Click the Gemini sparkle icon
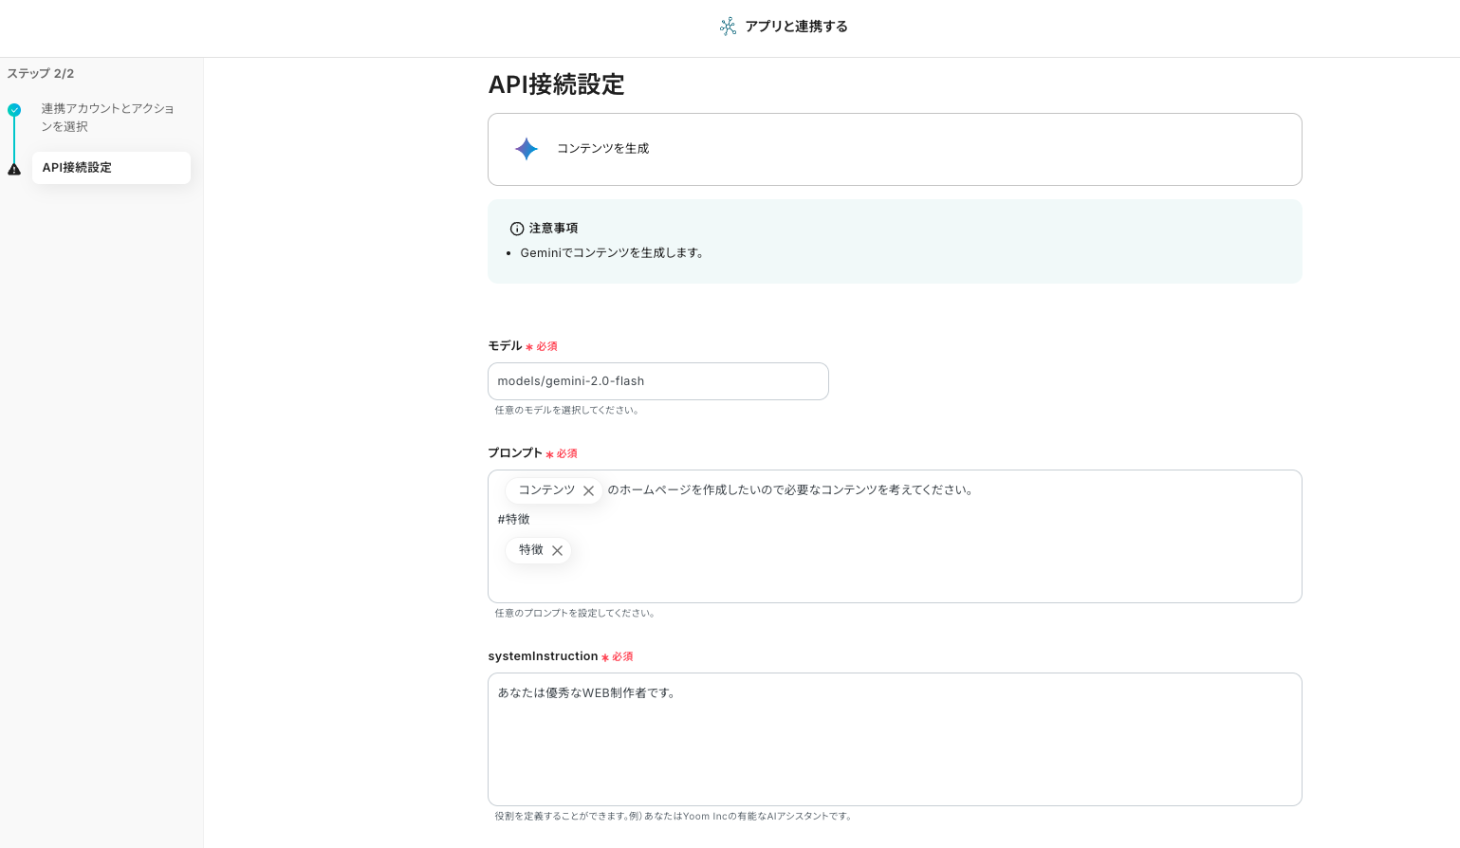Image resolution: width=1460 pixels, height=848 pixels. tap(527, 149)
